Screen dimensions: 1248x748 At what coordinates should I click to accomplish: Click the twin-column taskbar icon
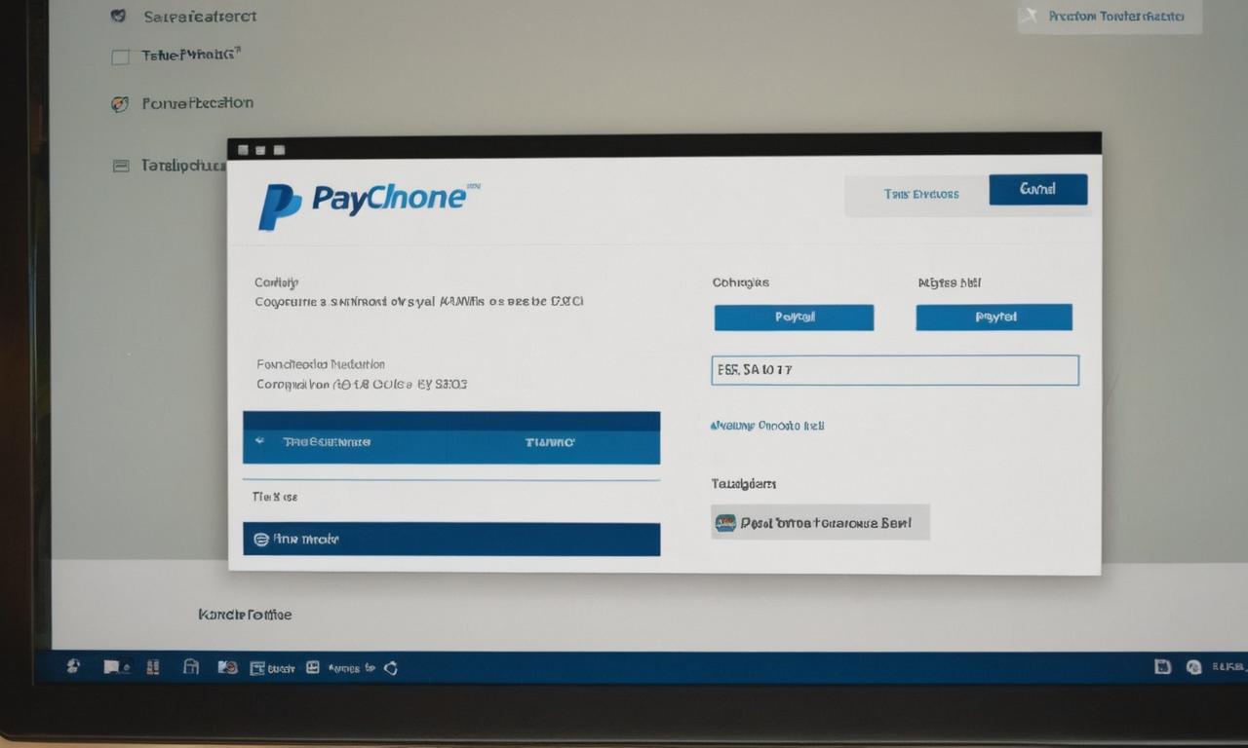152,667
